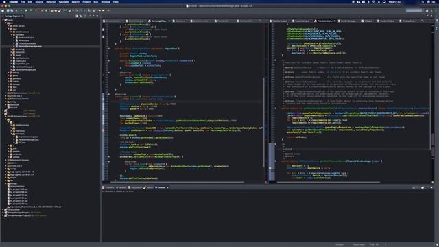Click Smart Insert in status bar
This screenshot has width=439, height=247.
tap(359, 244)
